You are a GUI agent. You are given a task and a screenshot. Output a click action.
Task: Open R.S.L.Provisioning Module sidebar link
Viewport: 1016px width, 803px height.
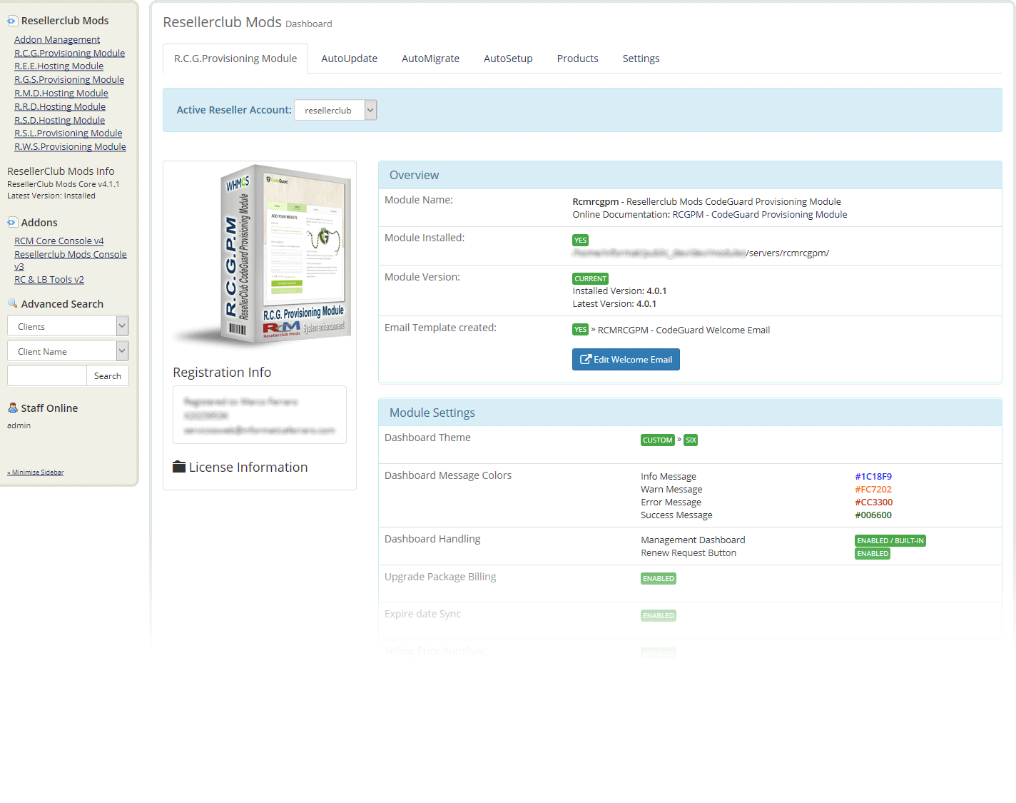coord(68,133)
